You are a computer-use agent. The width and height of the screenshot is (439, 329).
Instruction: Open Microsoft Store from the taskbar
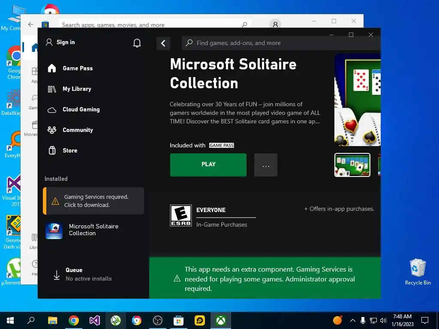click(x=179, y=320)
